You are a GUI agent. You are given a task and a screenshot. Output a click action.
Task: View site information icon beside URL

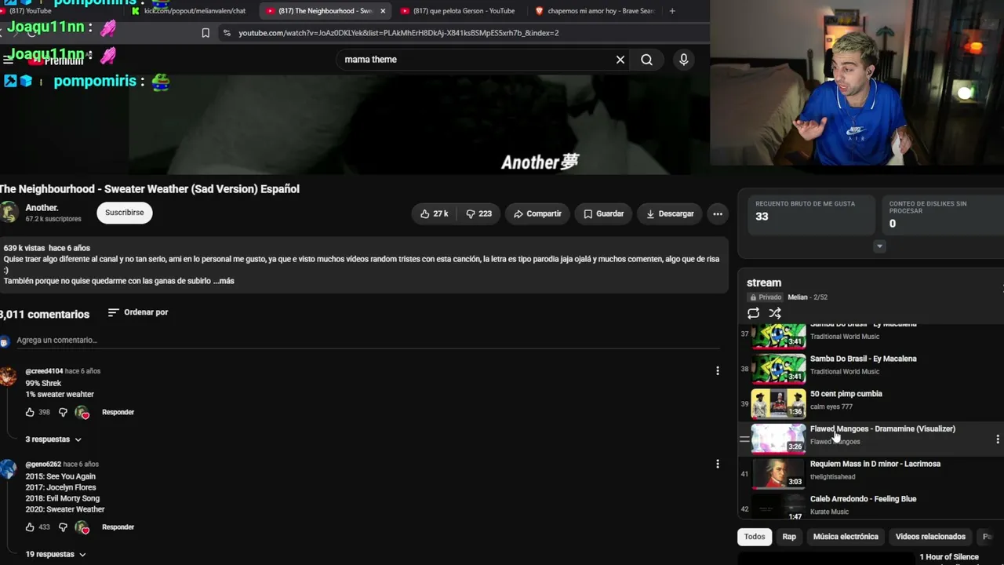(227, 33)
